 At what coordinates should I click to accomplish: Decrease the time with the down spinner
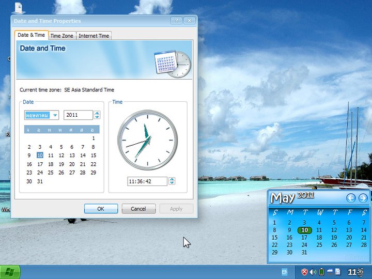coord(172,183)
